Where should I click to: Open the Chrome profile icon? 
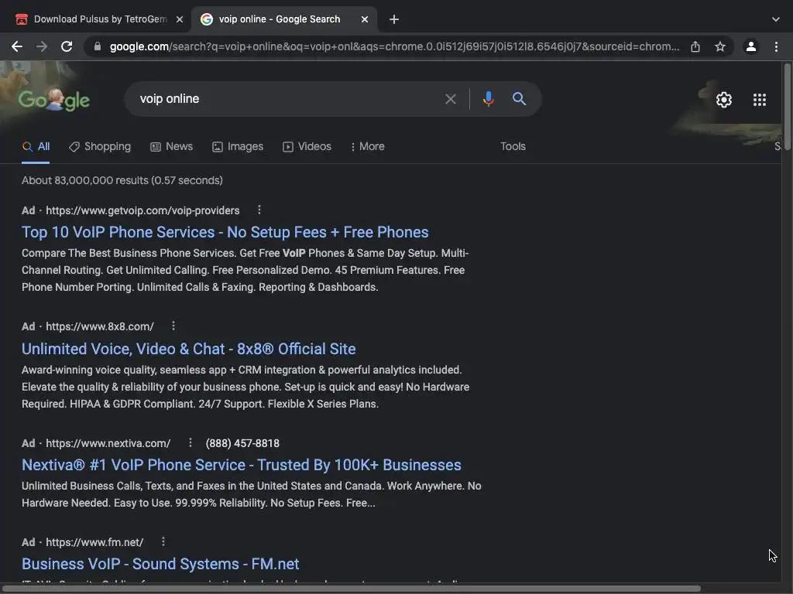[751, 46]
